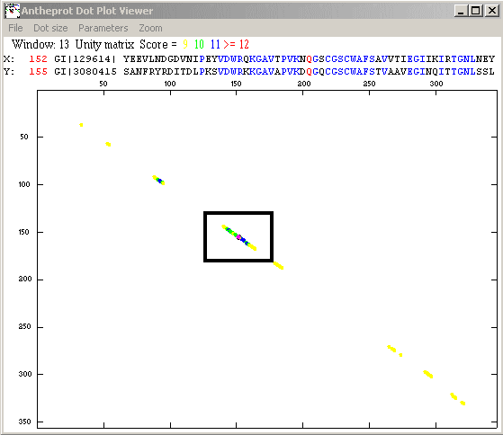The image size is (503, 435).
Task: Maximize the Dot Plot Viewer window
Action: (475, 11)
